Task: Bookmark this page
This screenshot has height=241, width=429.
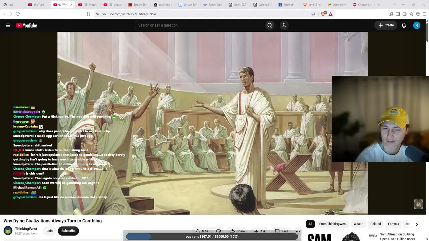Action: 88,14
